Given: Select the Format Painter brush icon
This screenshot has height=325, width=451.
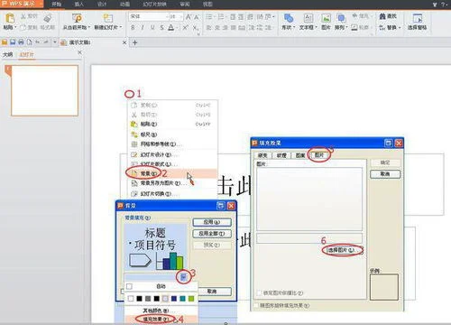Looking at the screenshot, I should [x=48, y=18].
